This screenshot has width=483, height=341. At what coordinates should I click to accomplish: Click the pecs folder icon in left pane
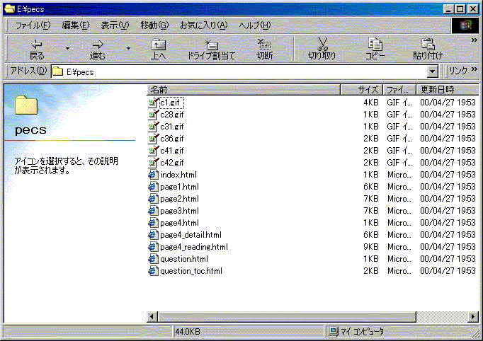click(x=26, y=105)
